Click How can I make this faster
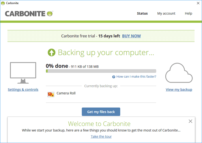The width and height of the screenshot is (202, 143). [x=136, y=77]
